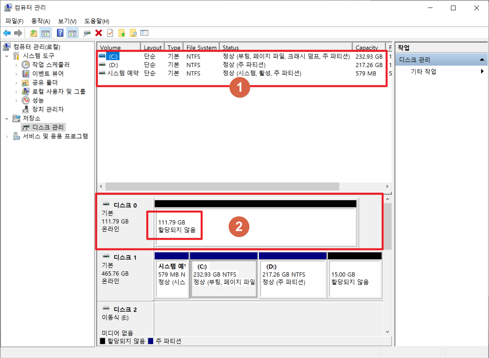Click the checklist settings toolbar icon
The height and width of the screenshot is (358, 489).
click(144, 33)
